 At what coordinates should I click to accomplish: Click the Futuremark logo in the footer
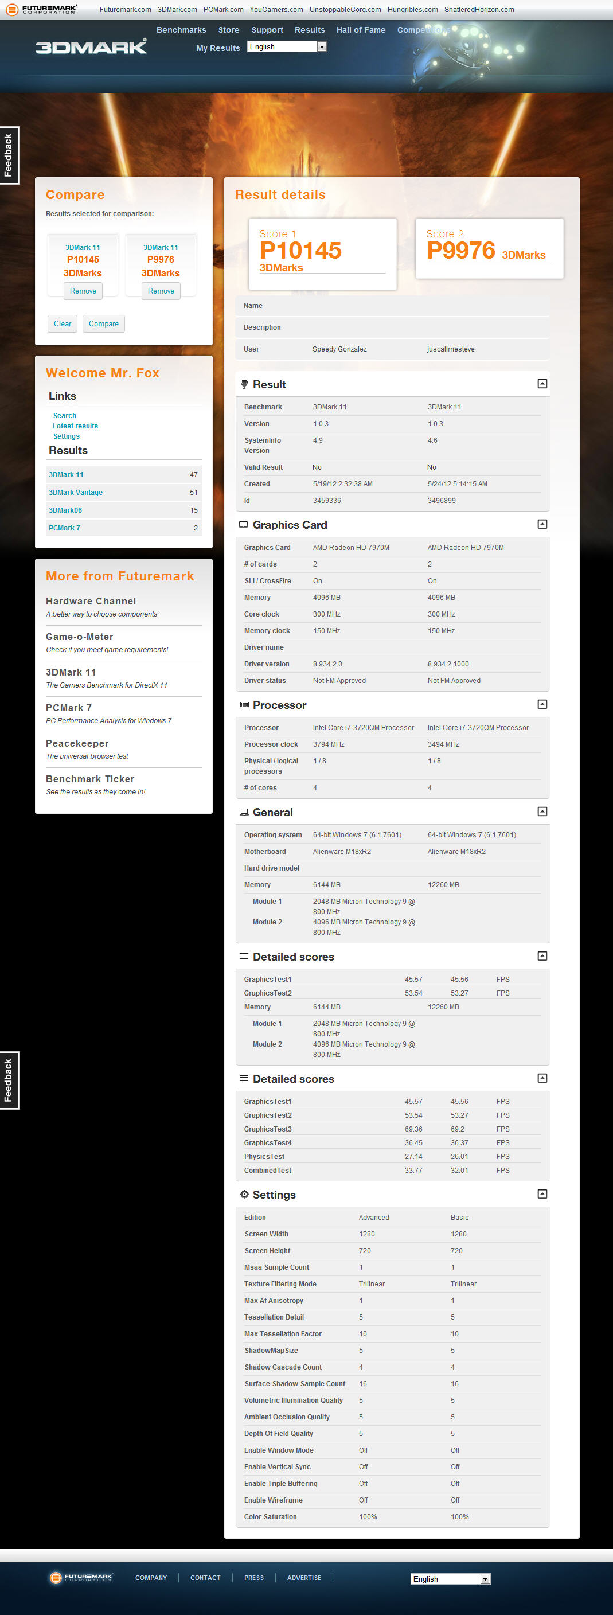point(81,1577)
